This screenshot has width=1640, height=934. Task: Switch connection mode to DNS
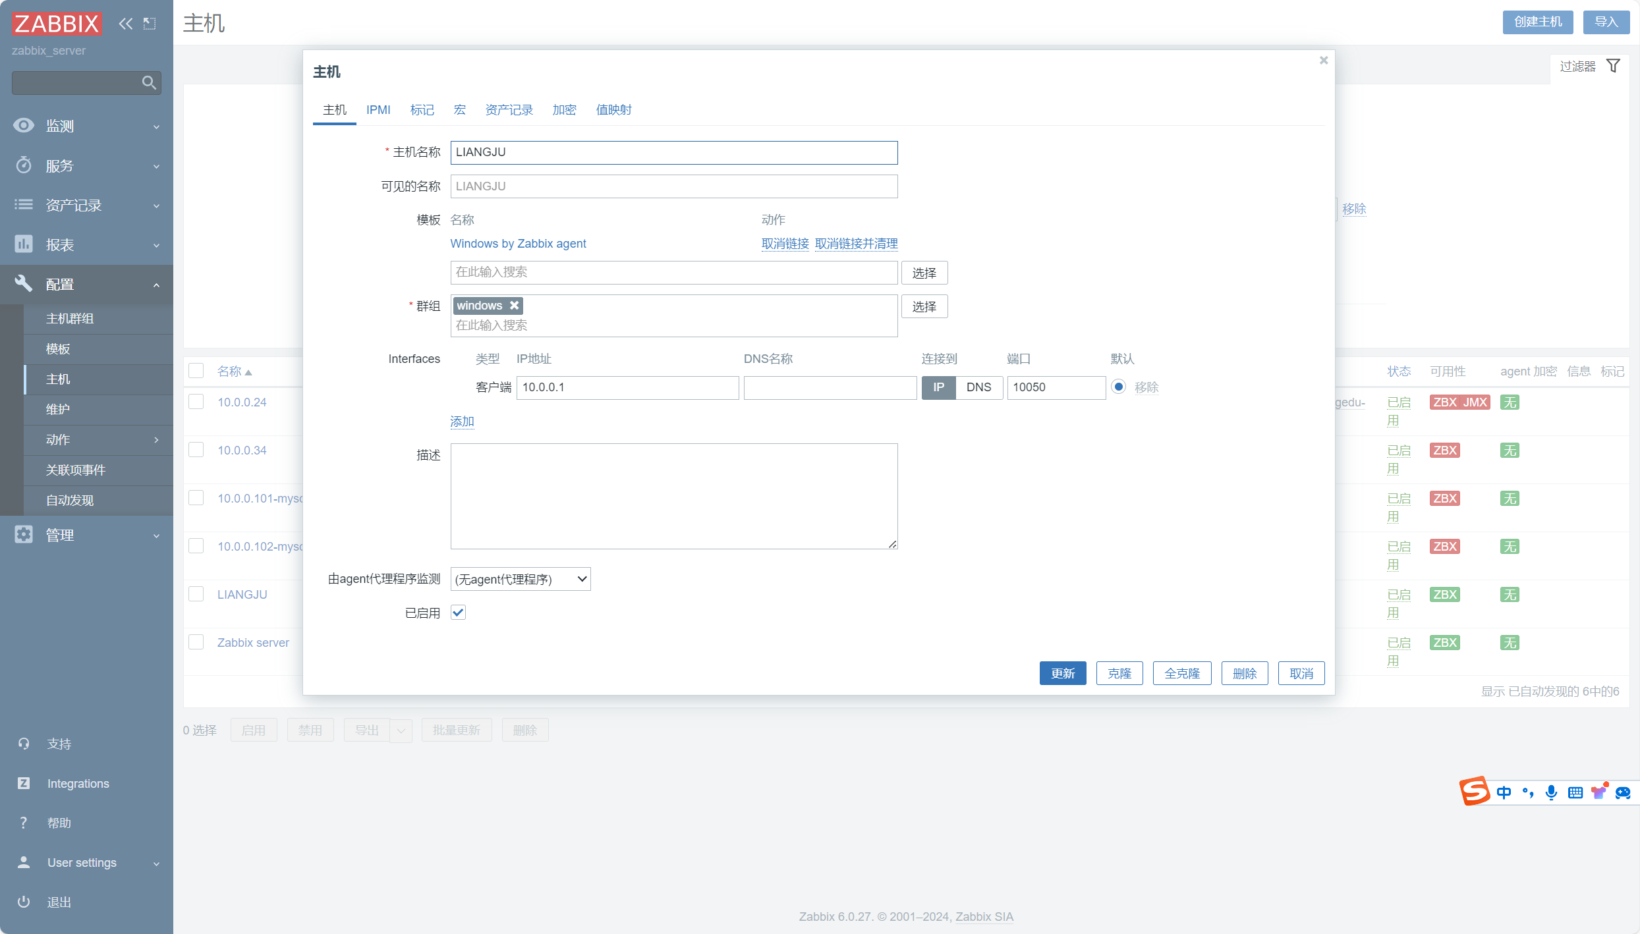(x=978, y=387)
